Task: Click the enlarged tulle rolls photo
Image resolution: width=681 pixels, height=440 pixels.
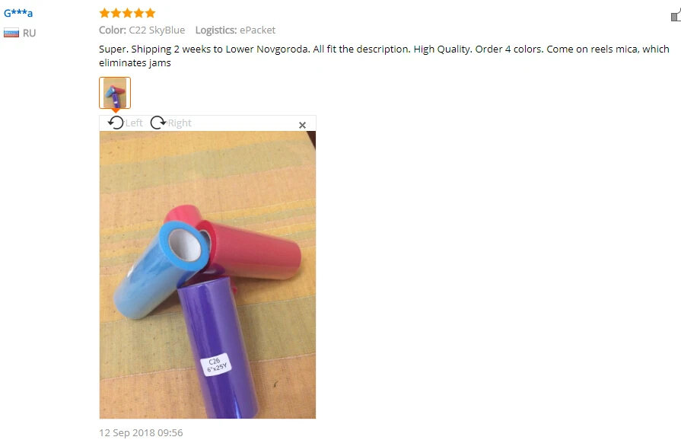Action: pos(208,275)
